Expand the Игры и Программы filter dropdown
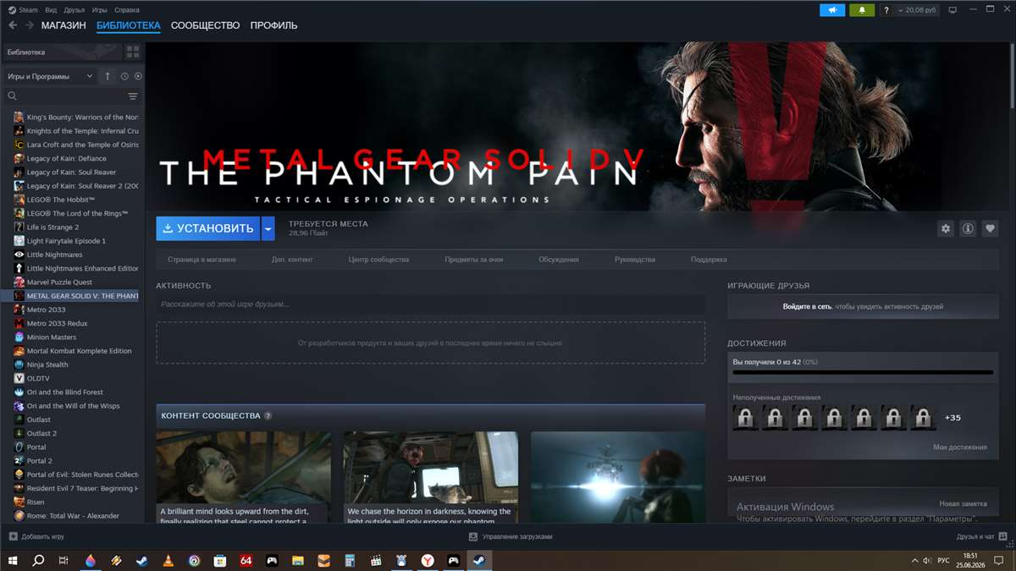The image size is (1016, 571). (x=50, y=76)
